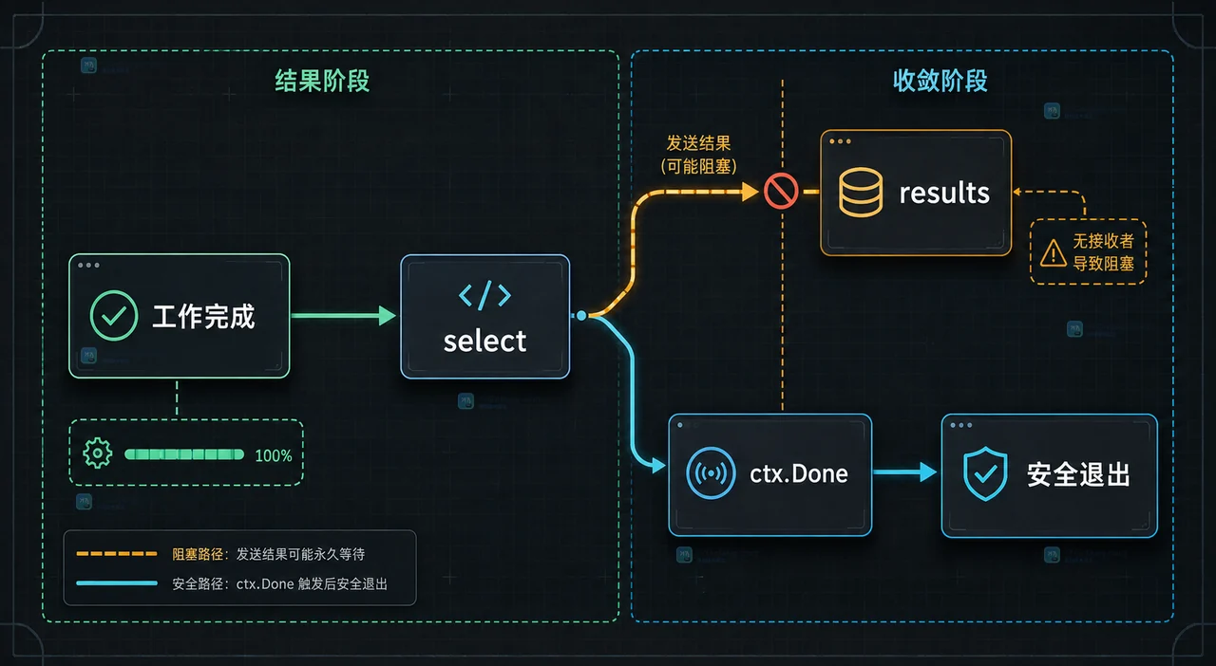Click the three window dots on the 工作完成 card
The image size is (1216, 666).
[x=90, y=265]
